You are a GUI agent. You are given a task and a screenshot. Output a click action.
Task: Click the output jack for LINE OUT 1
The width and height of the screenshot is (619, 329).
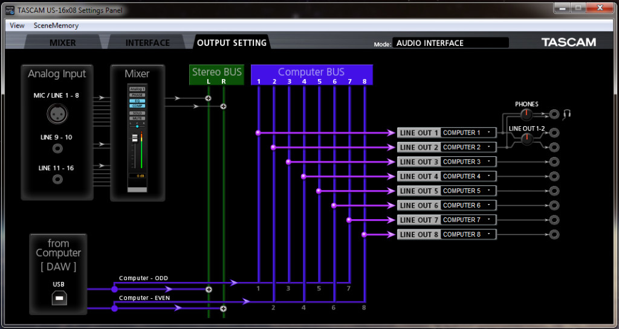554,133
